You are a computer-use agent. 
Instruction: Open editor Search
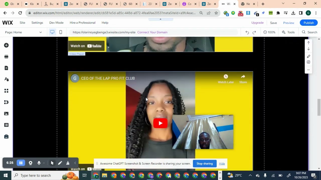click(x=310, y=32)
